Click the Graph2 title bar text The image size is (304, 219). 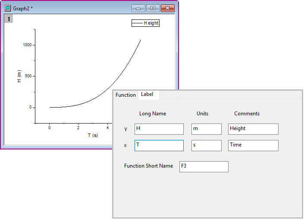coord(23,9)
